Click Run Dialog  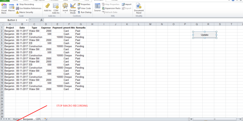(x=84, y=12)
